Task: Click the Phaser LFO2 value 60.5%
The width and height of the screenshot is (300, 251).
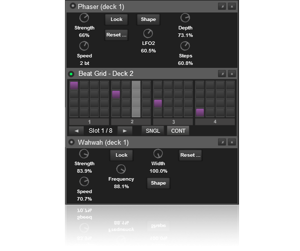Action: pyautogui.click(x=148, y=51)
